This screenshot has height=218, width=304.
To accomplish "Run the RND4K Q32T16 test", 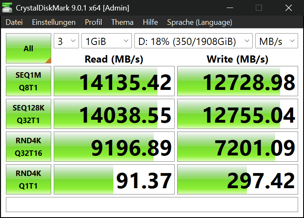I will 29,147.
